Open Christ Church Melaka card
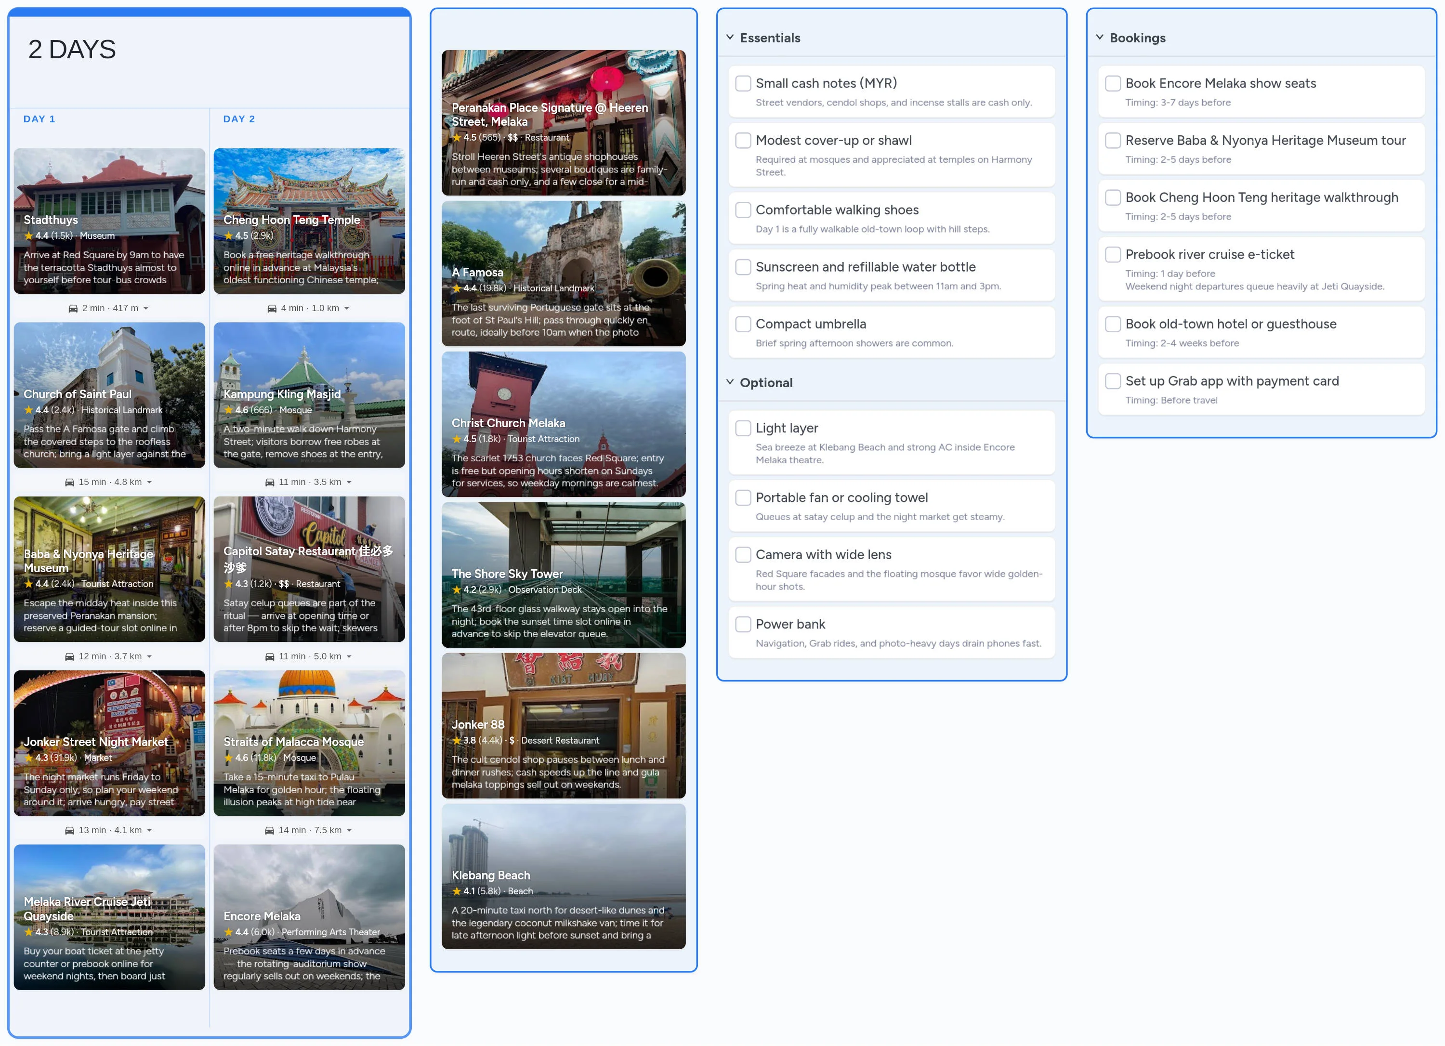This screenshot has width=1445, height=1046. [564, 424]
